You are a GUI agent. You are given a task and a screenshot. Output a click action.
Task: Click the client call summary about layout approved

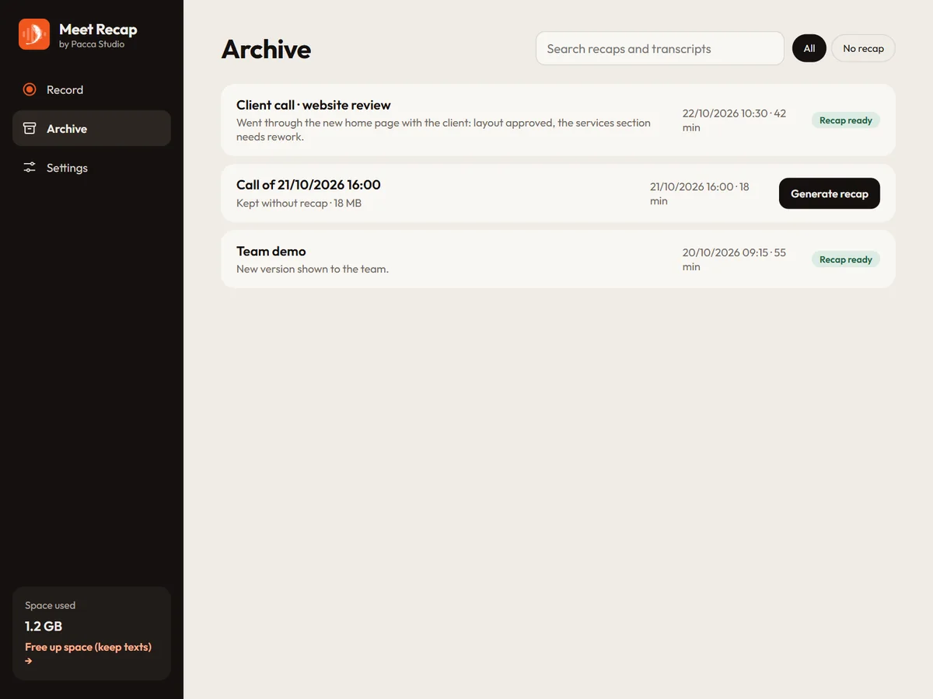443,130
